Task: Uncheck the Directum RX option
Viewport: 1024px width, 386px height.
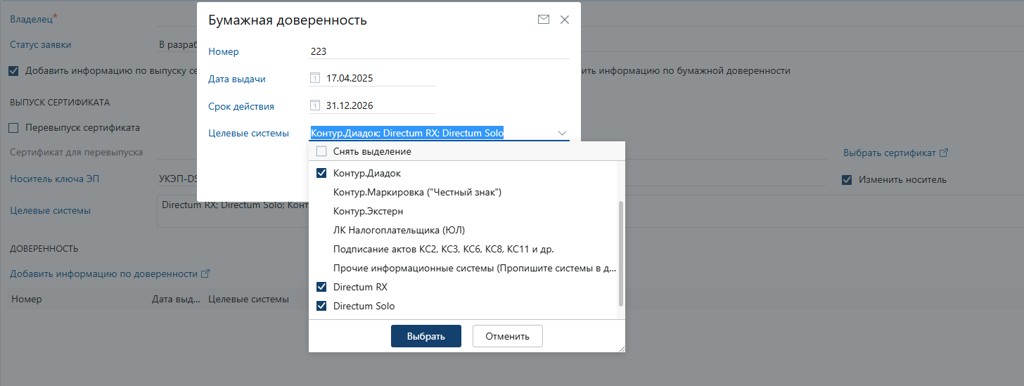Action: coord(321,287)
